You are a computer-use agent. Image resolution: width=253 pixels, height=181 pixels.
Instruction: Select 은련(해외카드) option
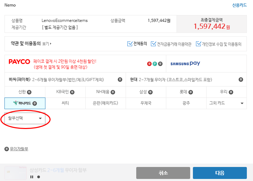(106, 103)
